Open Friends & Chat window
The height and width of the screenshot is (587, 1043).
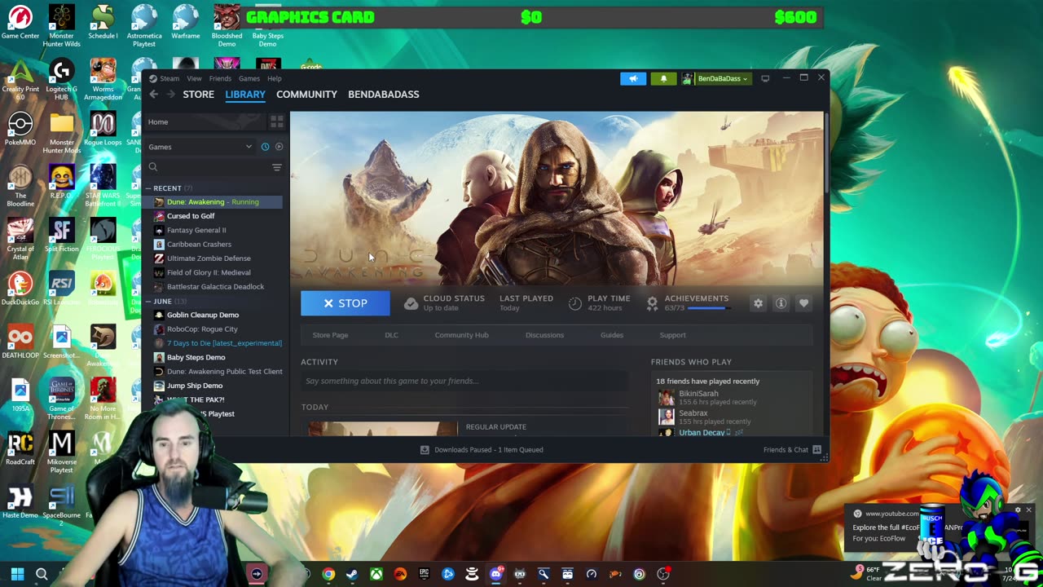point(792,450)
